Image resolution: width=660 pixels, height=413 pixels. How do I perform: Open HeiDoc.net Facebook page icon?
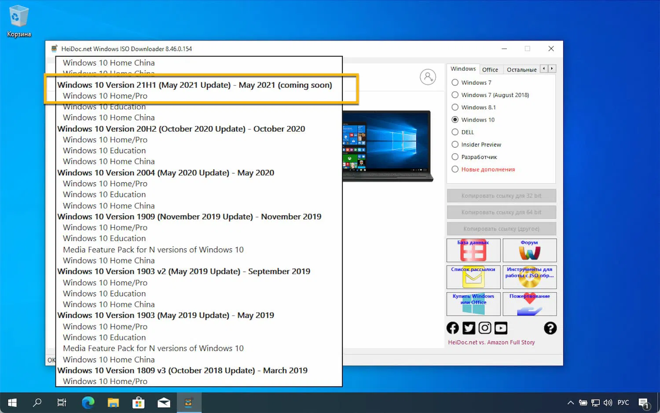coord(452,328)
